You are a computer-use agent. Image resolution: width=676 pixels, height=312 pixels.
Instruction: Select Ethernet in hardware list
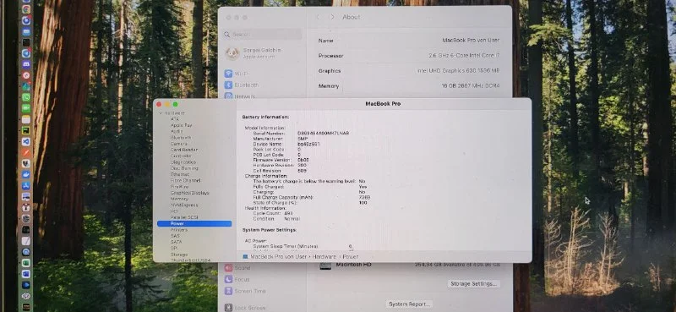click(180, 174)
